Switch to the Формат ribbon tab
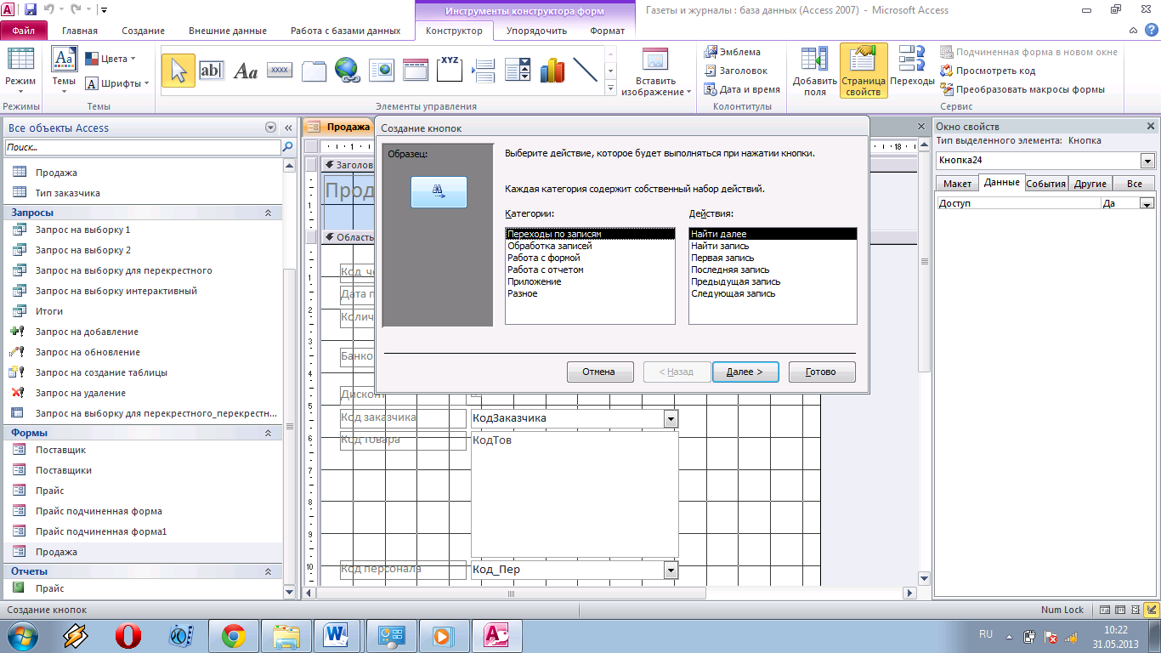The image size is (1161, 653). click(x=607, y=31)
